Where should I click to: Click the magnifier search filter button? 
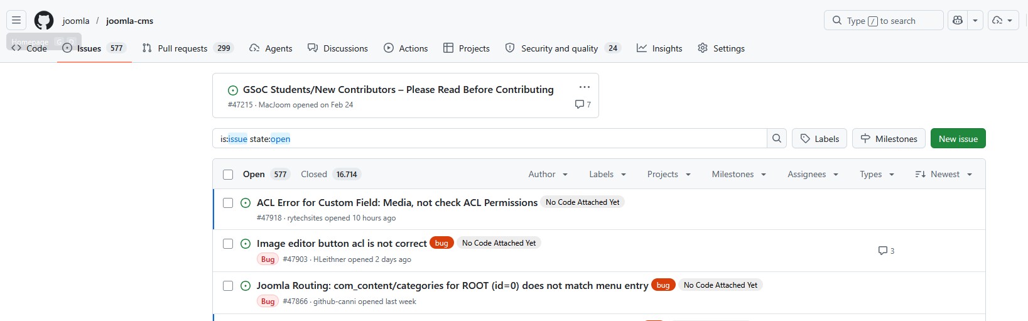click(777, 139)
